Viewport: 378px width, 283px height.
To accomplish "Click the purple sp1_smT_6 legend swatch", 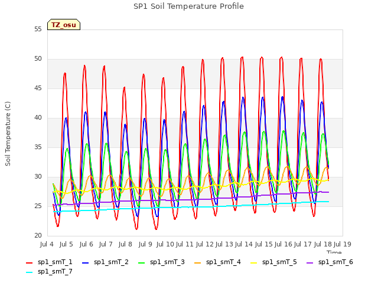I will 309,263.
